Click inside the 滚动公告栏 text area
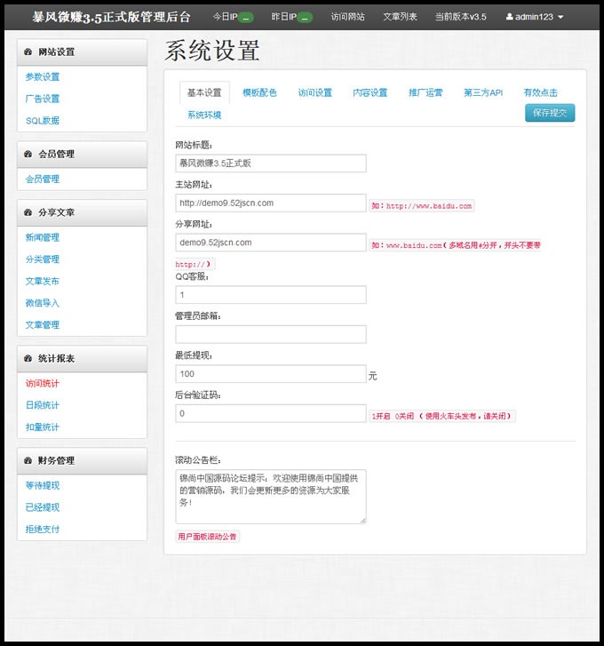604x646 pixels. pos(271,497)
